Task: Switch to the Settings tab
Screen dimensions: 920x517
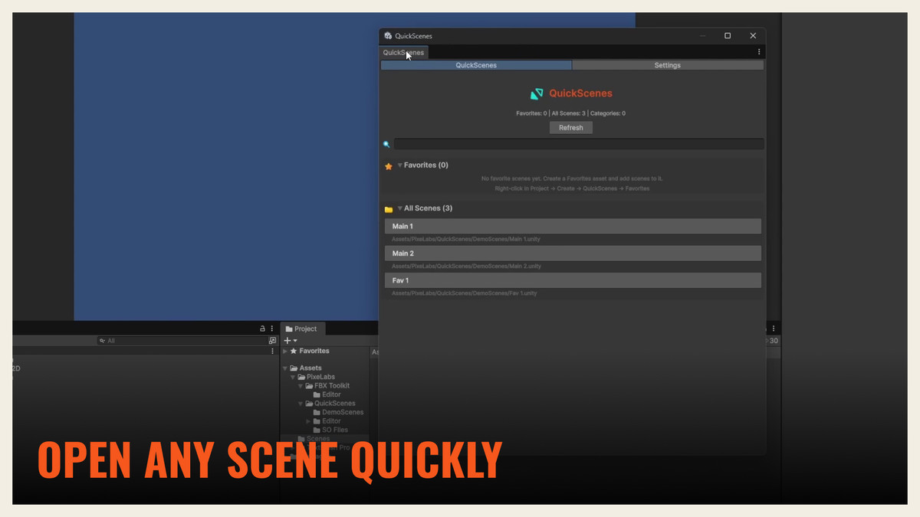Action: point(667,65)
